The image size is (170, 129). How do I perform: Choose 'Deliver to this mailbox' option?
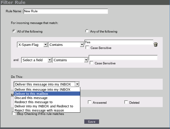(47, 94)
